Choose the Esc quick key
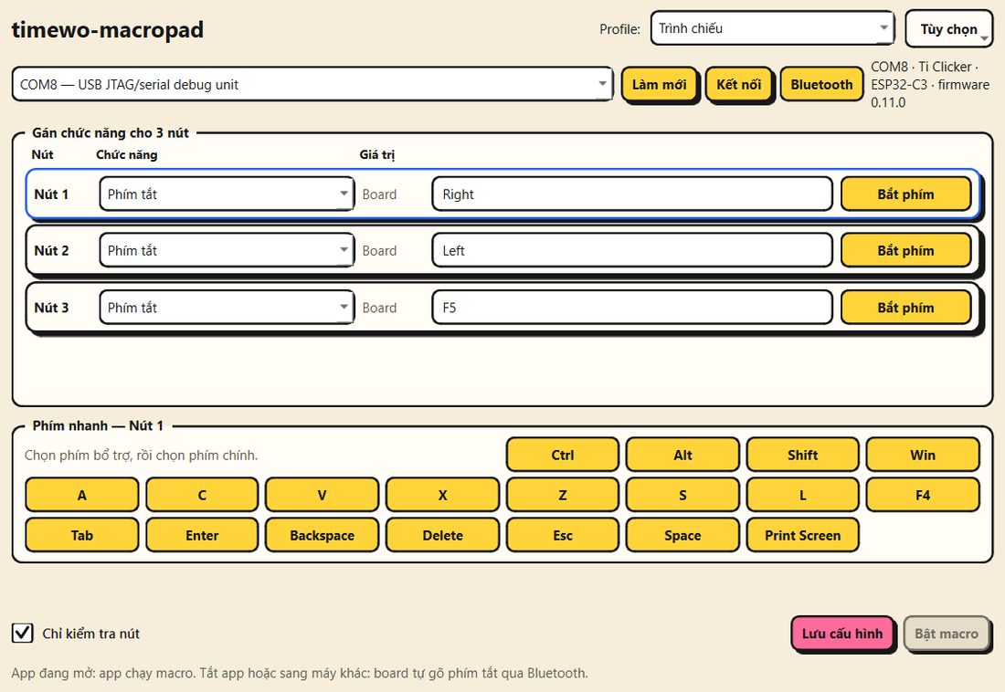 click(563, 535)
